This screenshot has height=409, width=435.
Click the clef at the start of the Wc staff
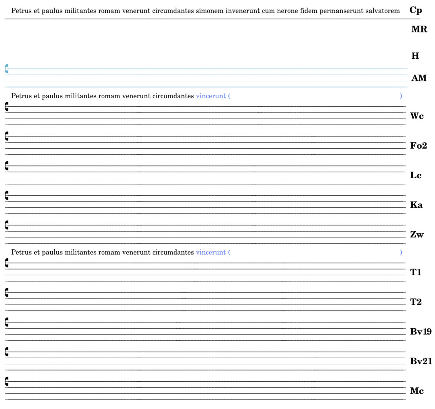7,107
